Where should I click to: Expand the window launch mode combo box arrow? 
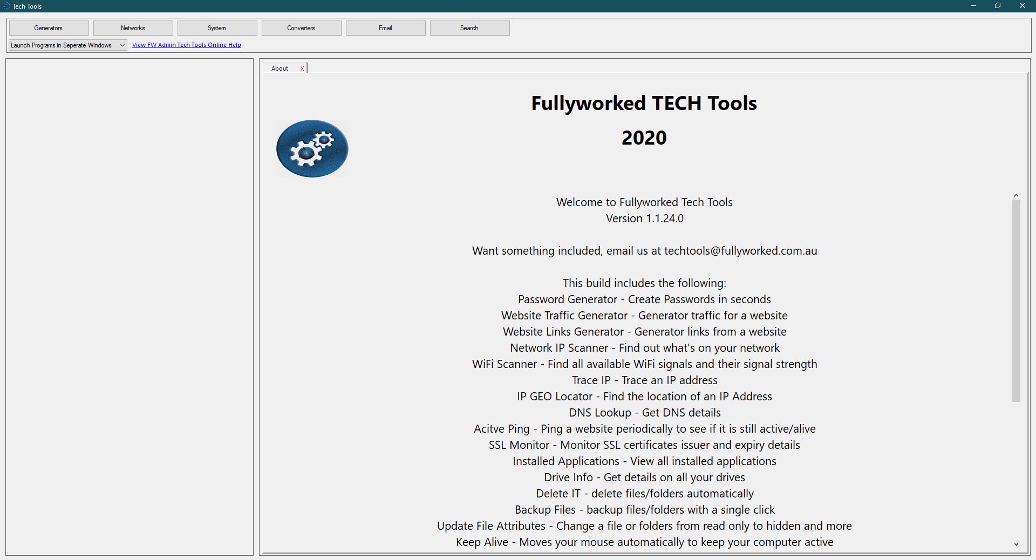coord(122,45)
